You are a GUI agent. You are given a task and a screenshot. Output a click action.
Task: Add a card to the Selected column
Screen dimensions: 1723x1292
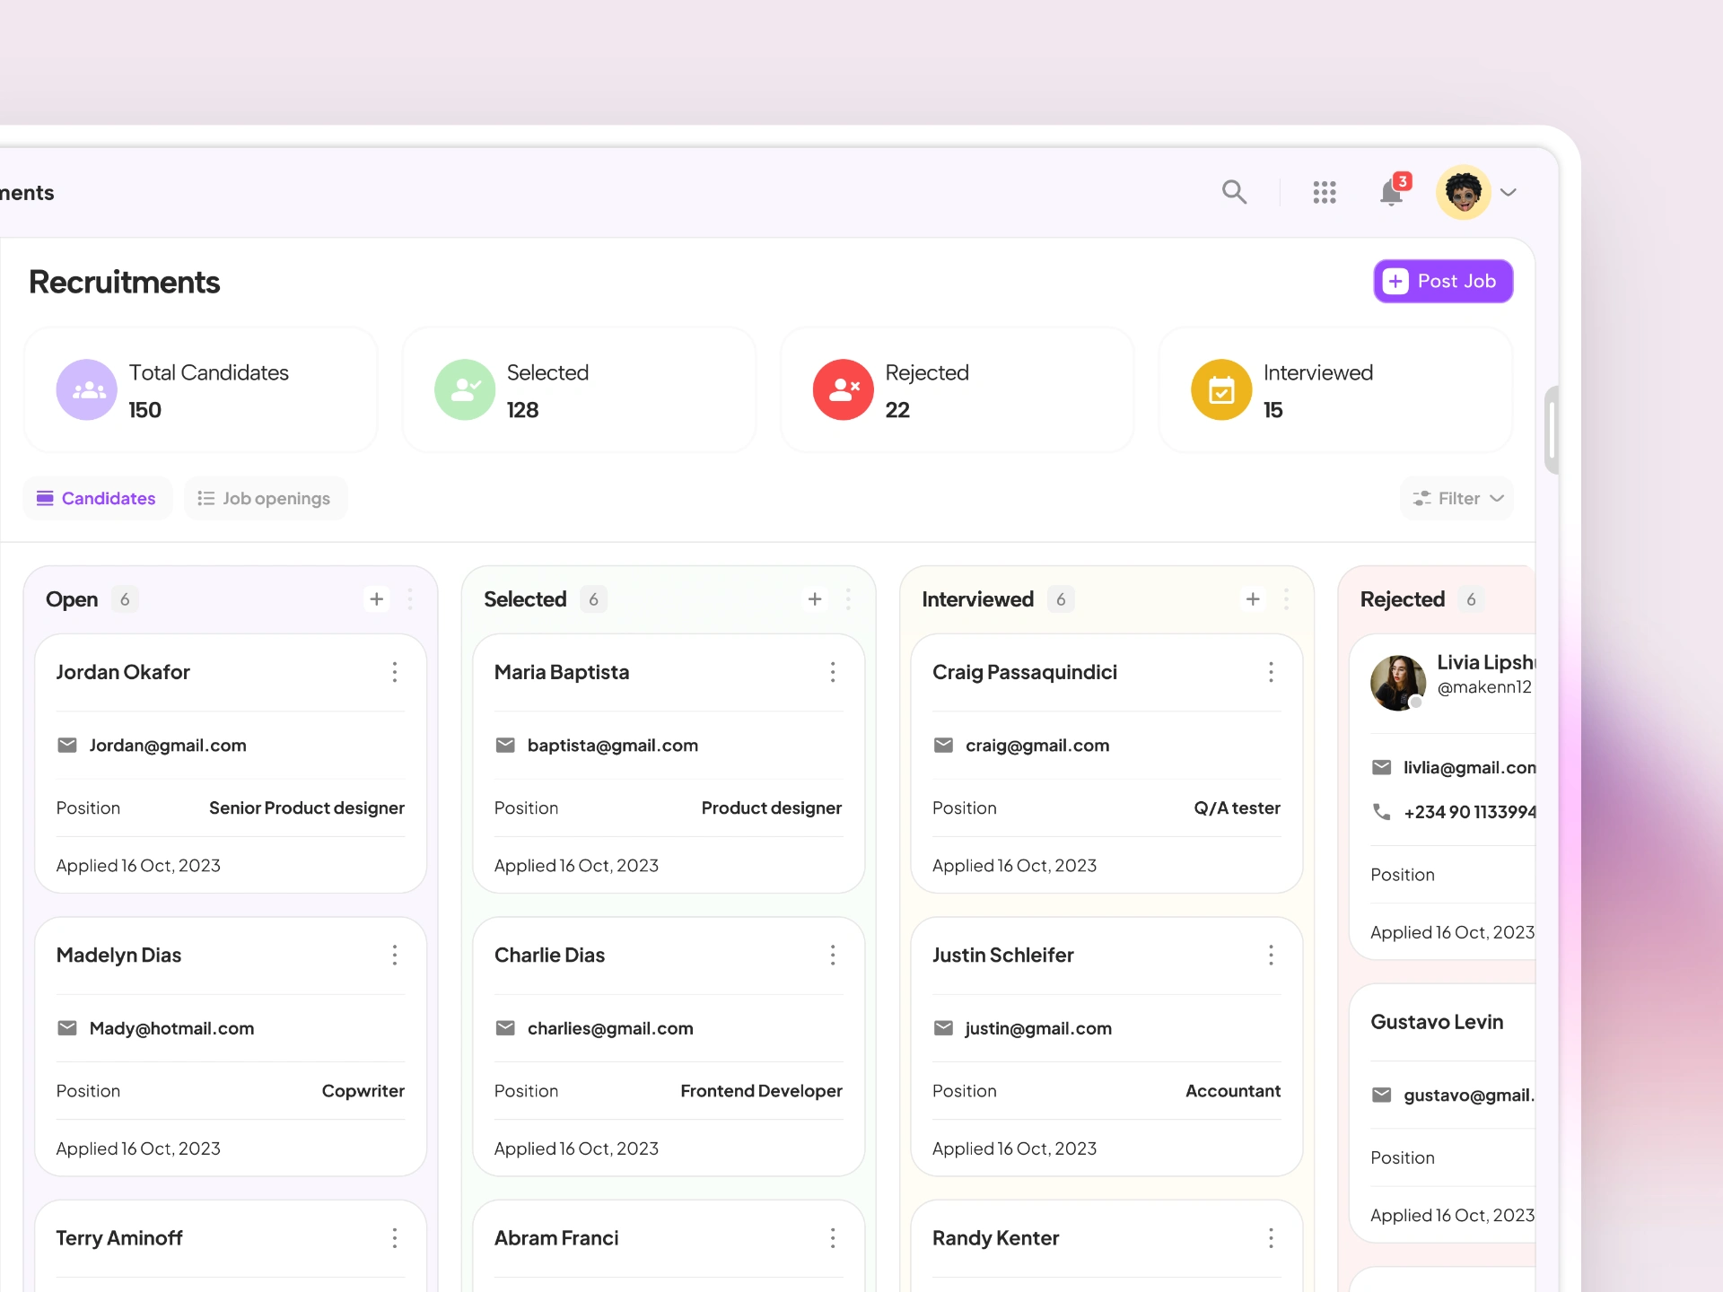[815, 599]
